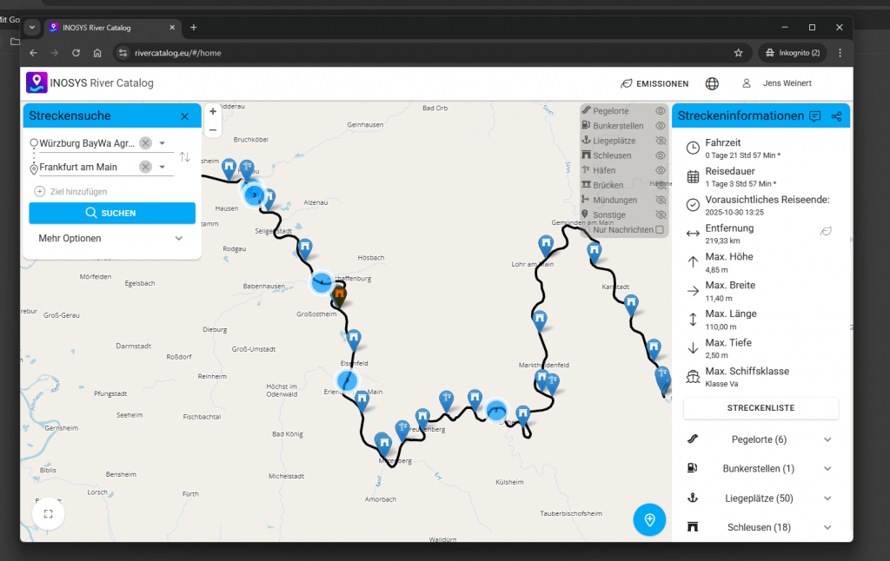Click the SUCHEN button
This screenshot has width=890, height=561.
(x=112, y=213)
